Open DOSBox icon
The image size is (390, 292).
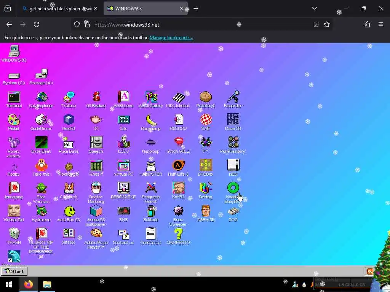point(205,168)
